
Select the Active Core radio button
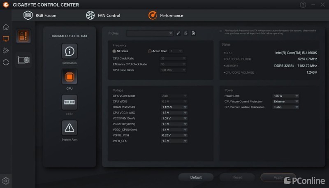click(150, 51)
